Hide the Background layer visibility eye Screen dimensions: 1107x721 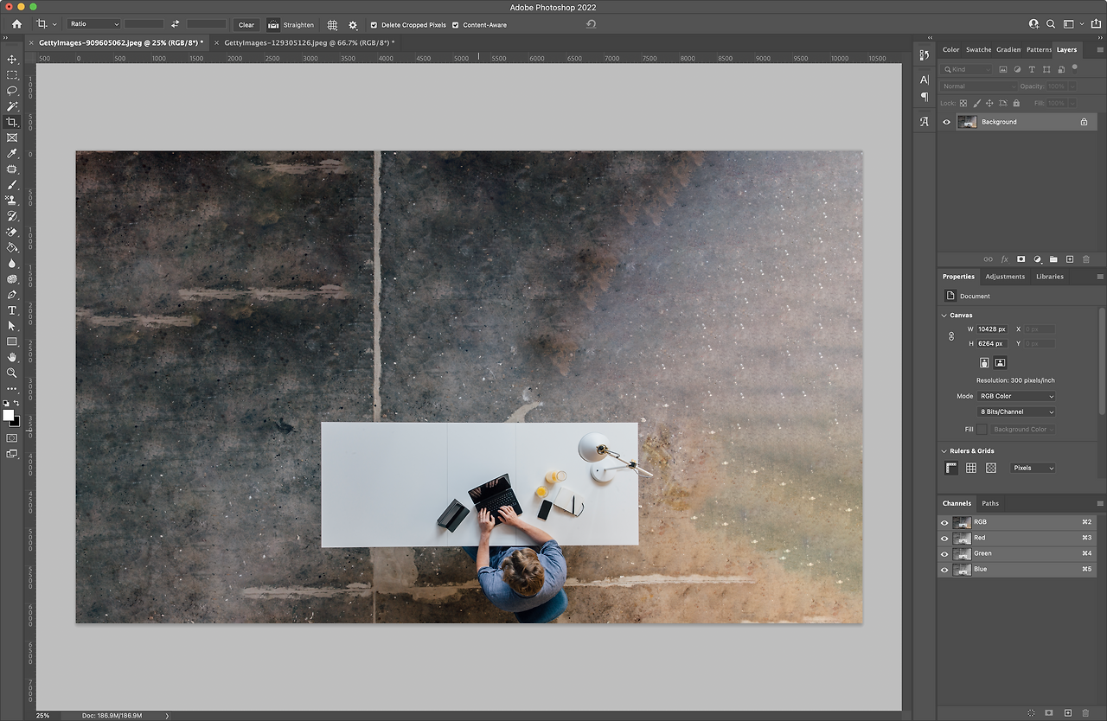click(946, 122)
